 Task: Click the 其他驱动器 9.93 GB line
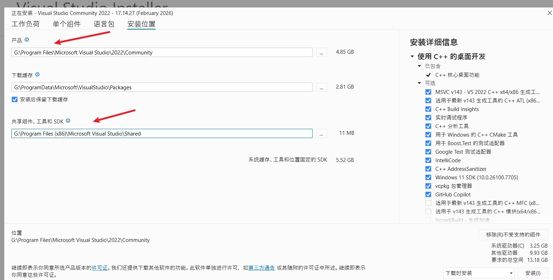click(520, 253)
